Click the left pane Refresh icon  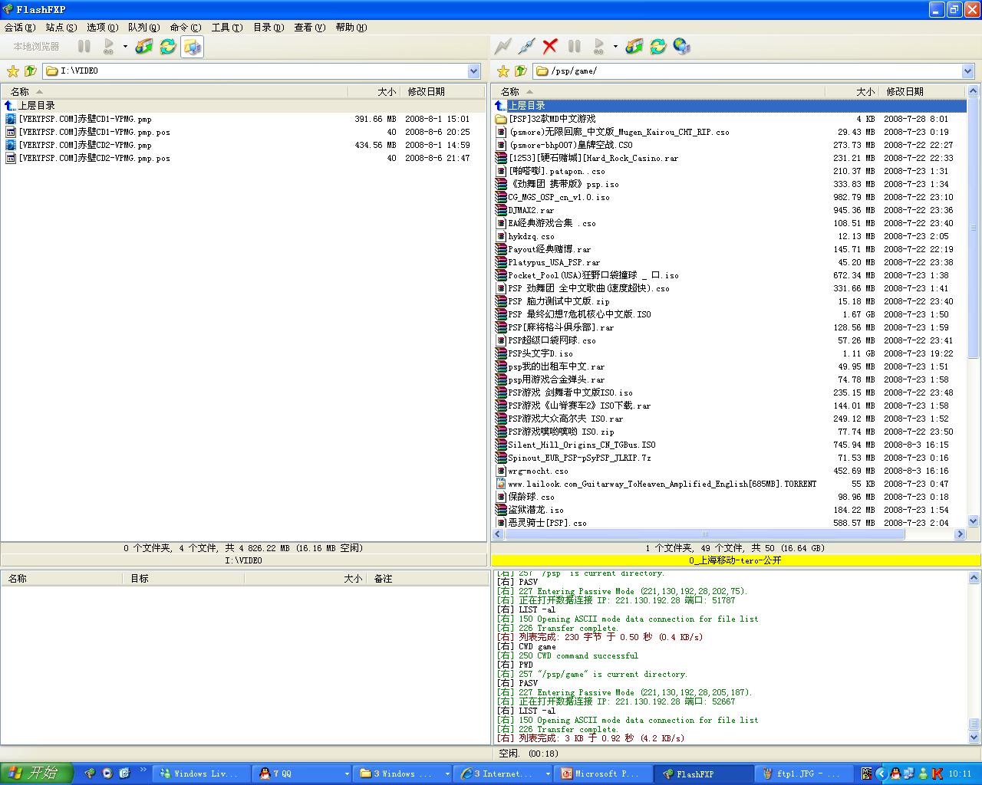tap(167, 47)
